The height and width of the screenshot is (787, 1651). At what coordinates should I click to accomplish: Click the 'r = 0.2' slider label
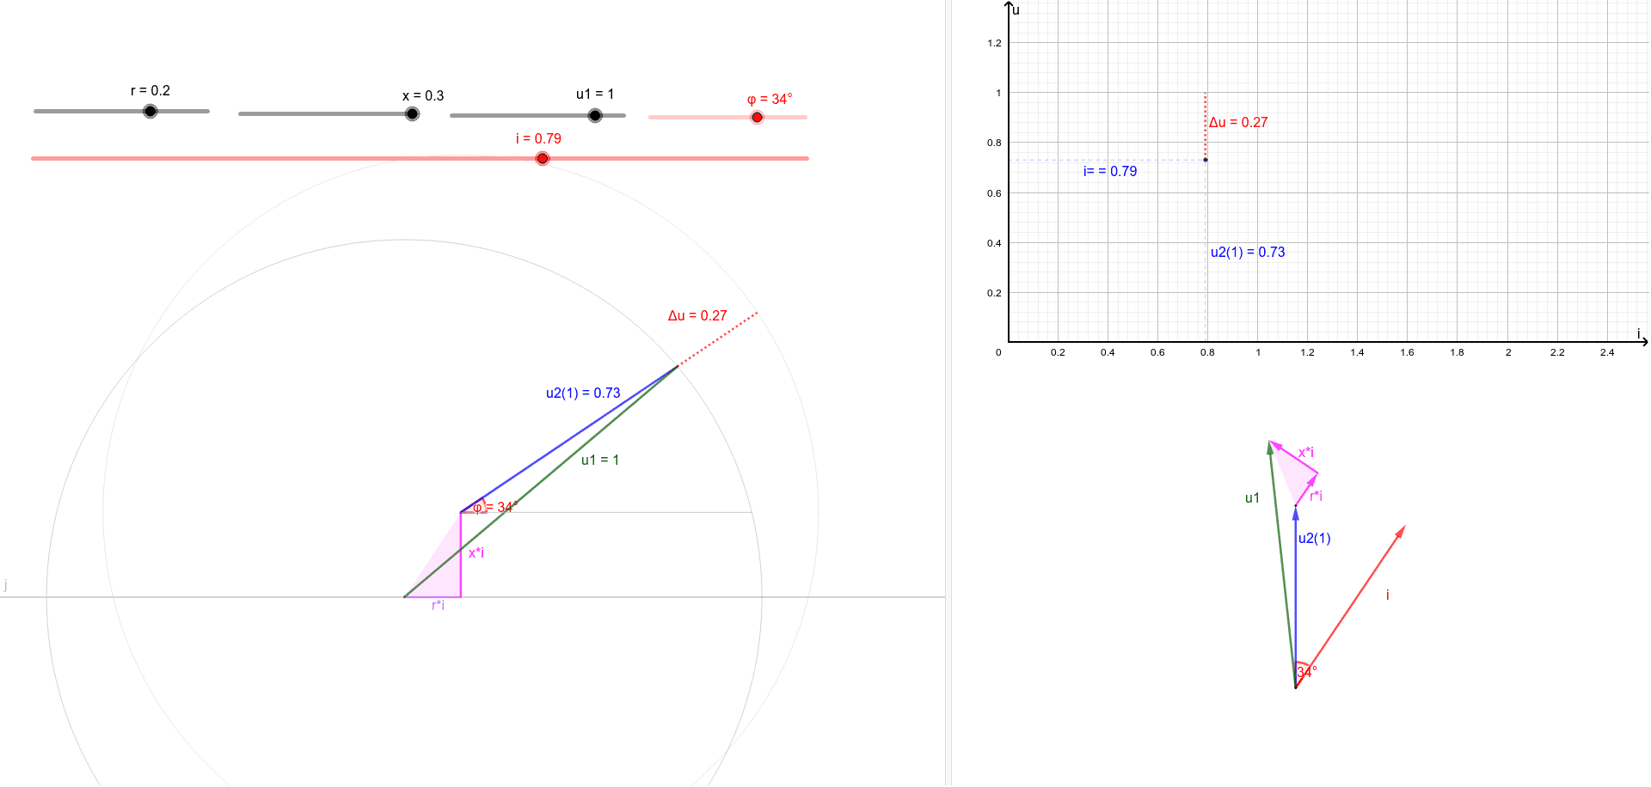150,90
